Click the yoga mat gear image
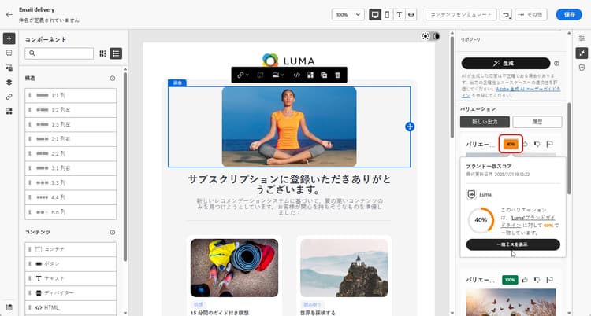 234,268
